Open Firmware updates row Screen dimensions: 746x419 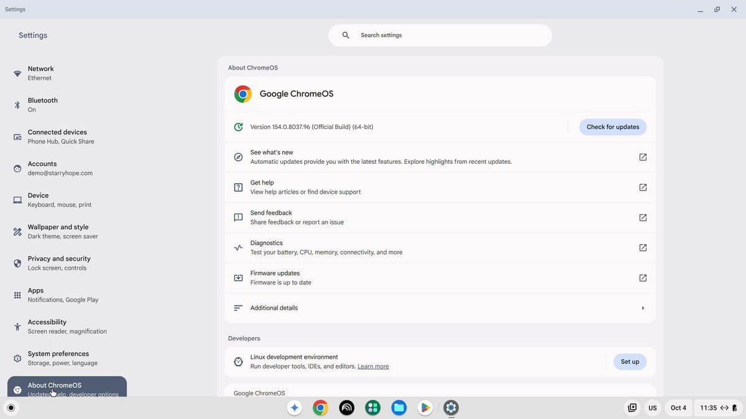pyautogui.click(x=440, y=278)
